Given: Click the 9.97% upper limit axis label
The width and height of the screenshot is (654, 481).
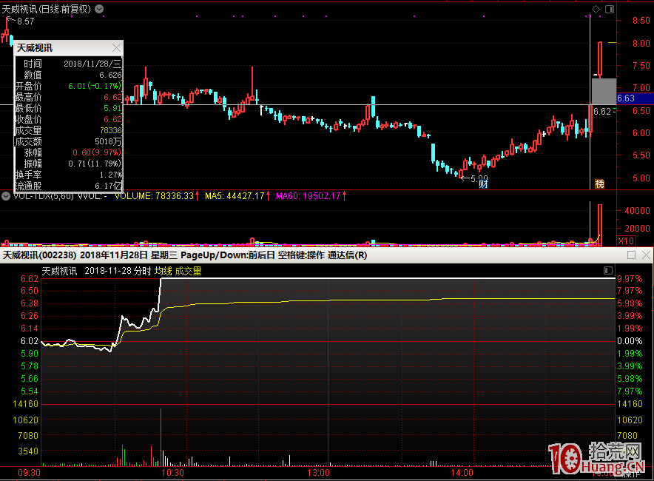Looking at the screenshot, I should (630, 279).
